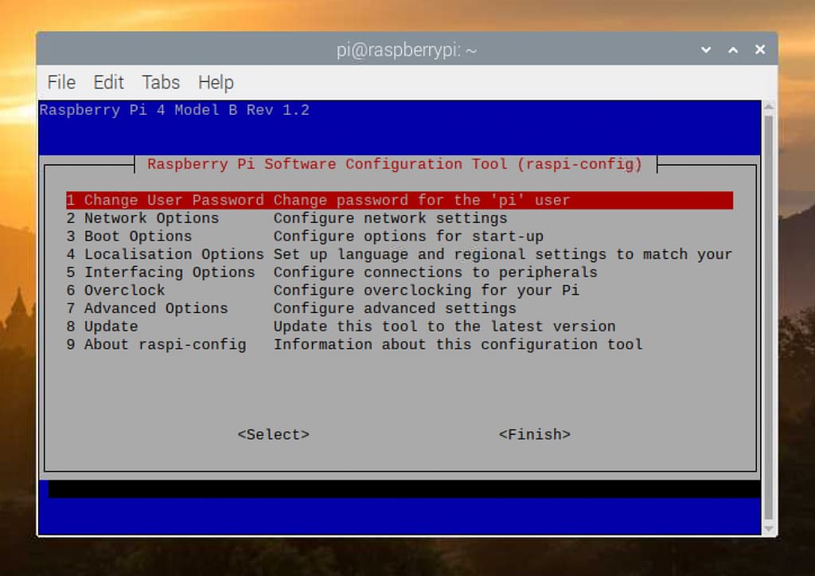Click the terminal maximize caret icon
Screen dimensions: 815x576
click(x=733, y=50)
